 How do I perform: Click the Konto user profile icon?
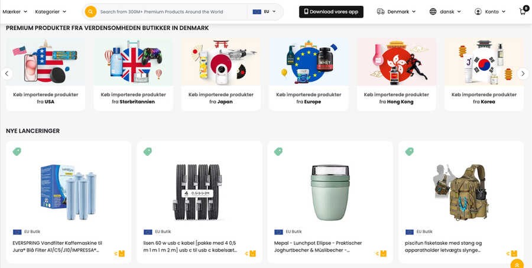pyautogui.click(x=478, y=12)
